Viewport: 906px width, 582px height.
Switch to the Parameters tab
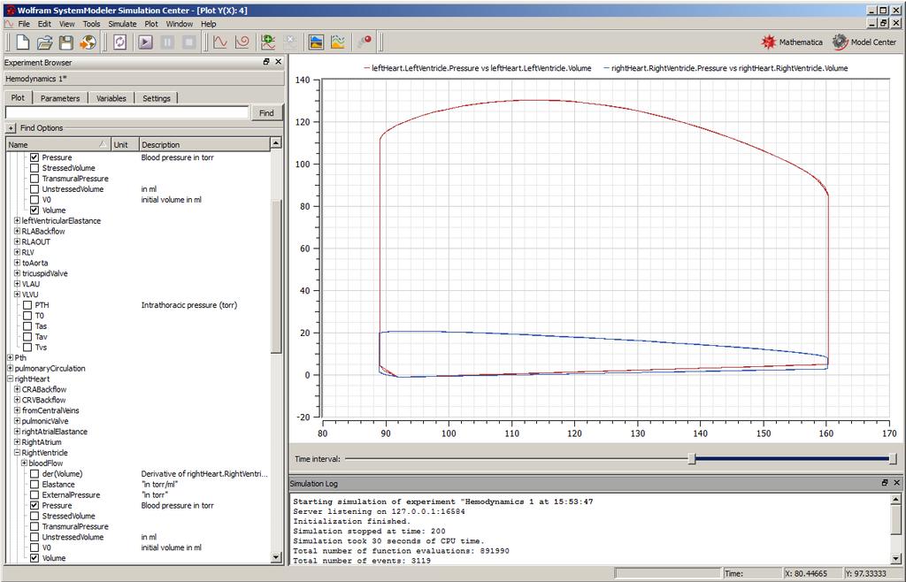pyautogui.click(x=60, y=98)
